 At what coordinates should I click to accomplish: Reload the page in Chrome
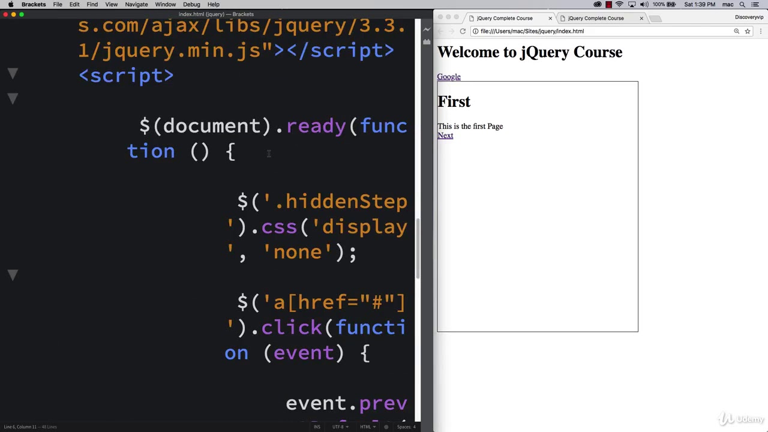(463, 31)
